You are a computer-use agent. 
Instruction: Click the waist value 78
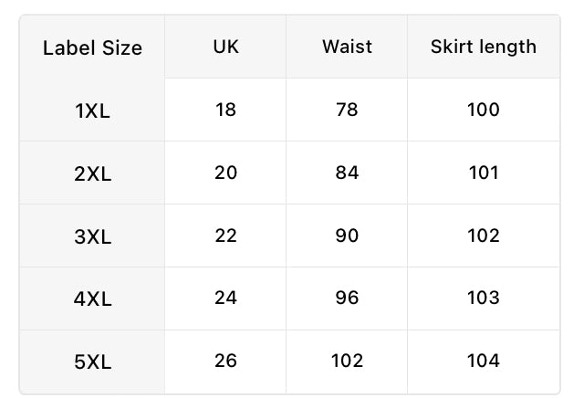click(x=347, y=110)
